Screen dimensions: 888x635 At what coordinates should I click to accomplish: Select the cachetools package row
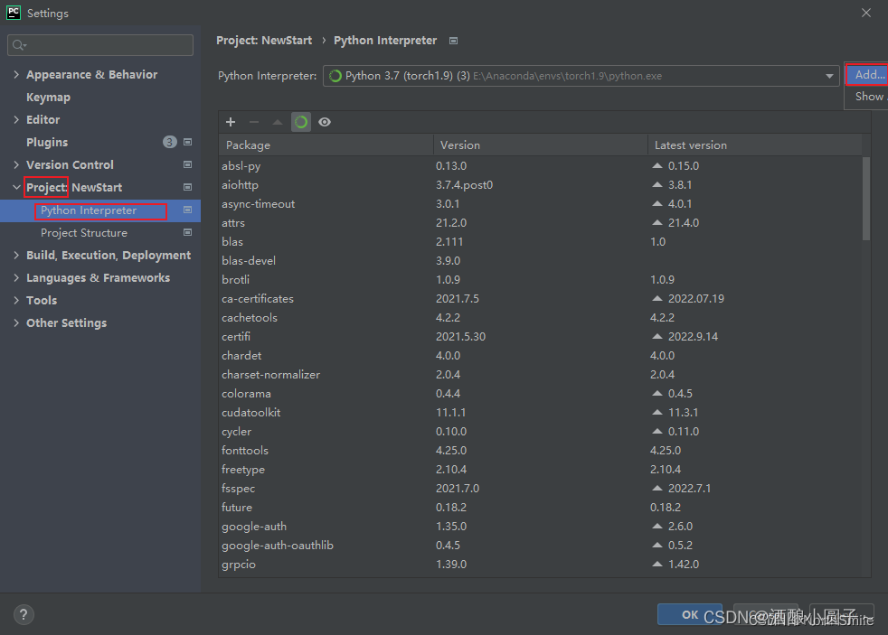pyautogui.click(x=540, y=318)
